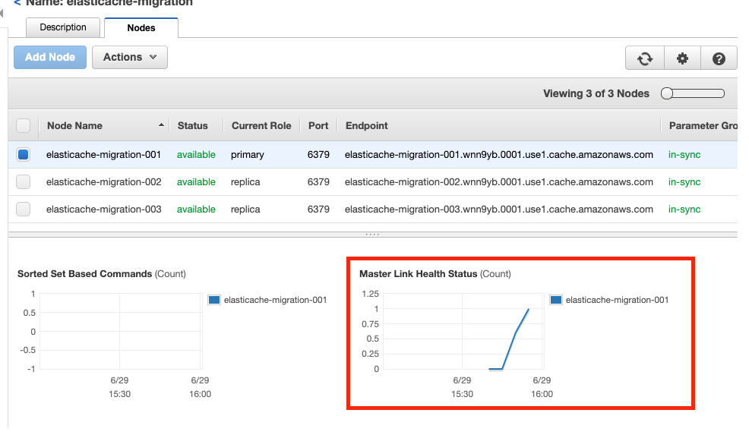
Task: Select node name elasticache-migration-003
Action: tap(103, 209)
